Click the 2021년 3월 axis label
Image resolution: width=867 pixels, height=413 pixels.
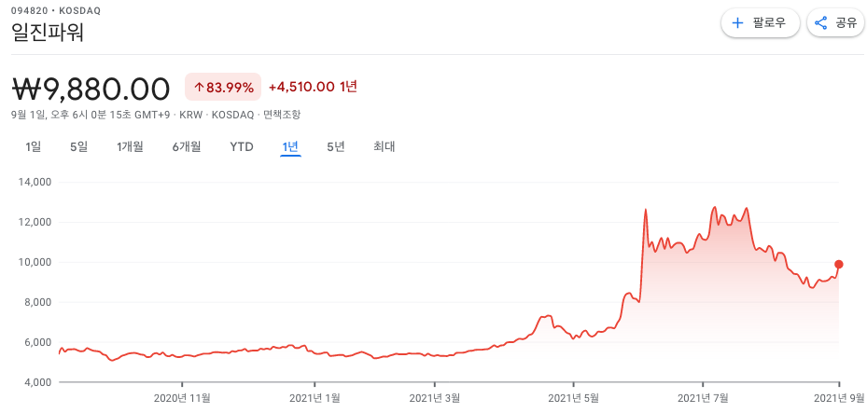[435, 397]
